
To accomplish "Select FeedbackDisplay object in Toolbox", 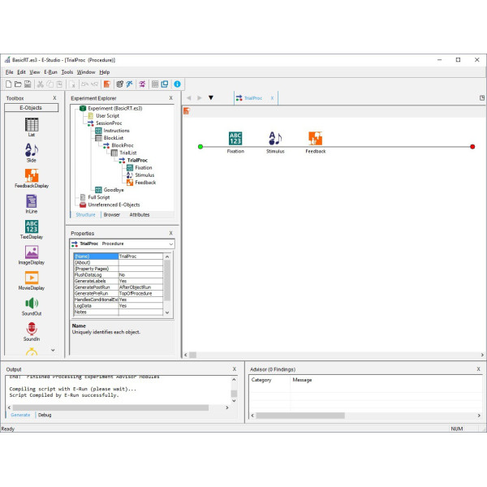I will click(32, 179).
